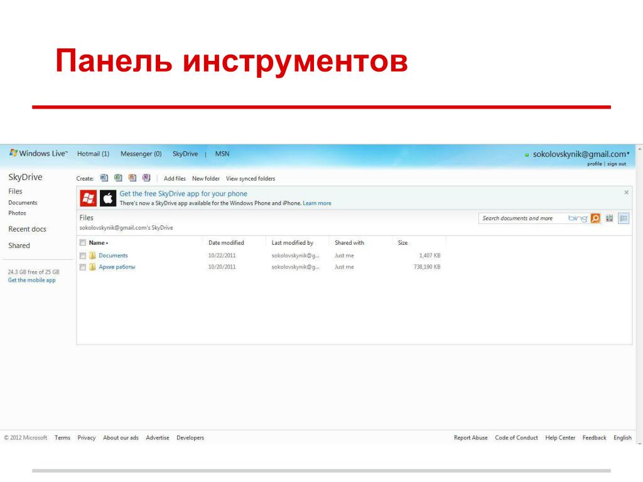The image size is (643, 482).
Task: Open the sokolovskynik@gmail.com account dropdown
Action: point(581,154)
